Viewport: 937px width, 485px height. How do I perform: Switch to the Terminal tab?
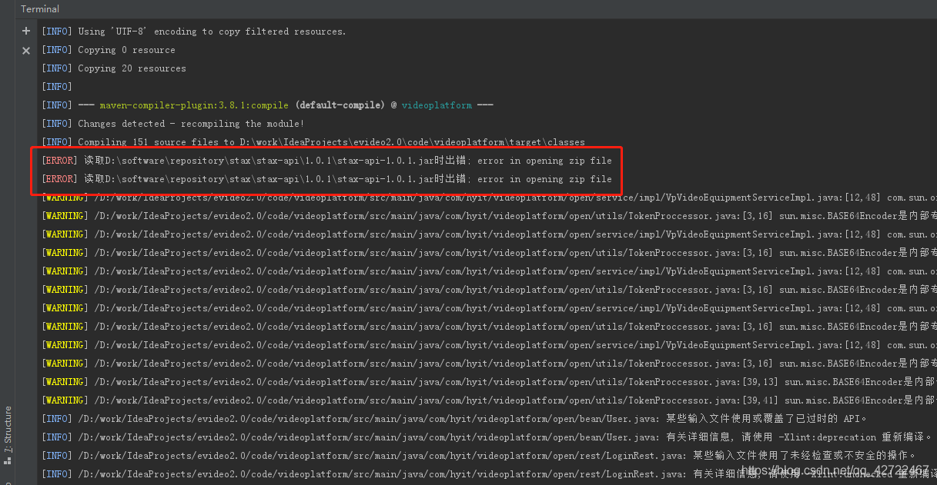point(39,8)
